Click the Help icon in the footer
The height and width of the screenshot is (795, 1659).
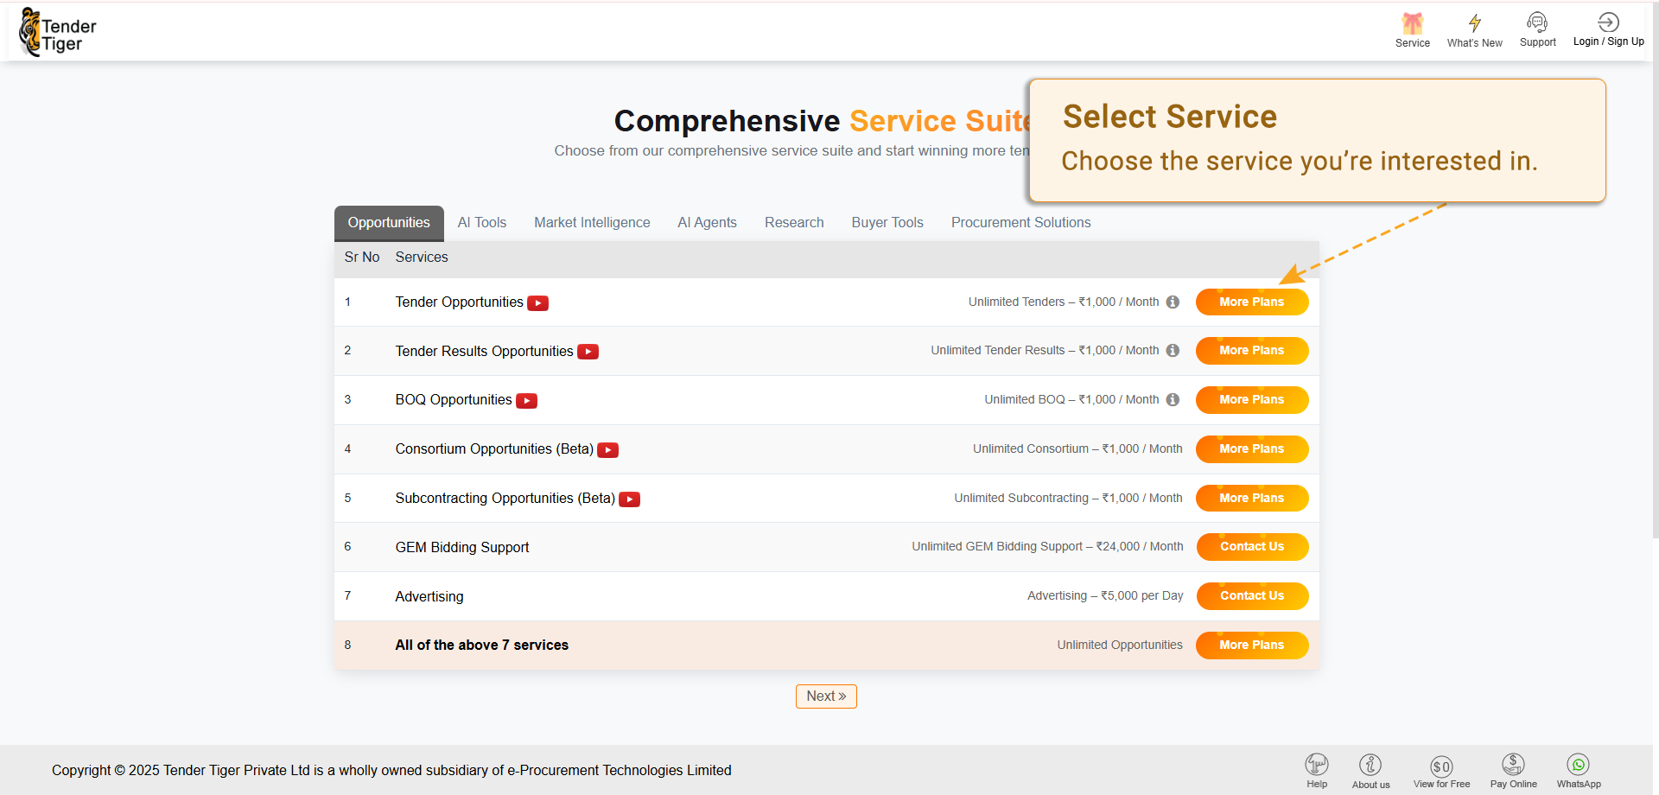(x=1317, y=765)
